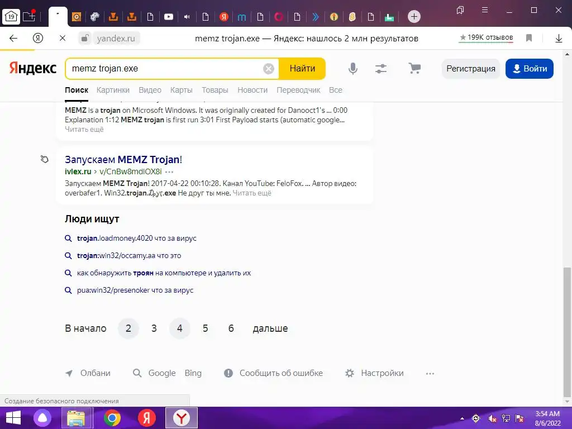Open the tab counter showing 19 tabs

pyautogui.click(x=11, y=16)
